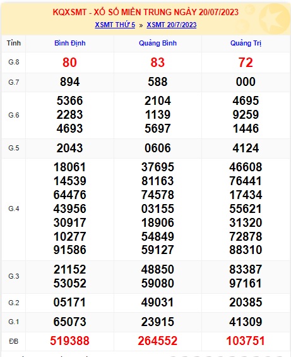Select Bình Định G.1 number 65073
This screenshot has width=291, height=357.
pos(69,322)
